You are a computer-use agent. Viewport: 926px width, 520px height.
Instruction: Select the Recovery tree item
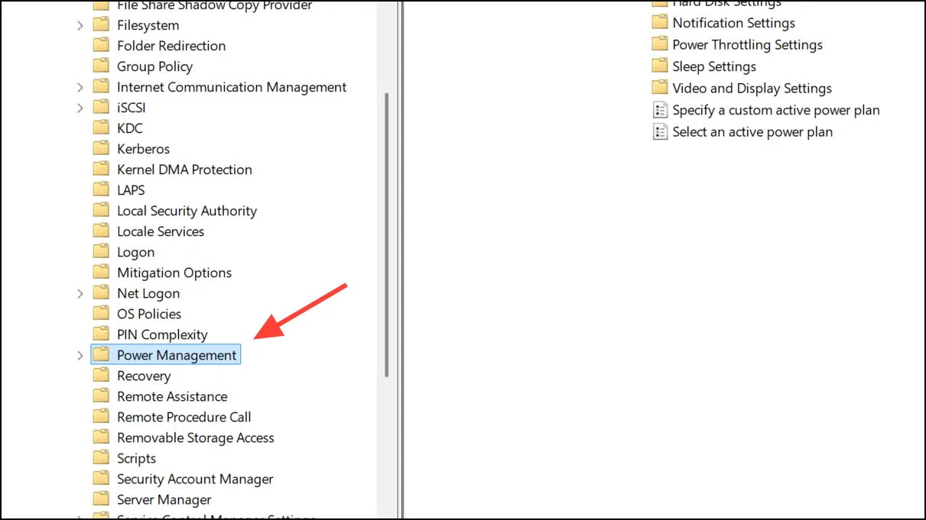tap(144, 376)
